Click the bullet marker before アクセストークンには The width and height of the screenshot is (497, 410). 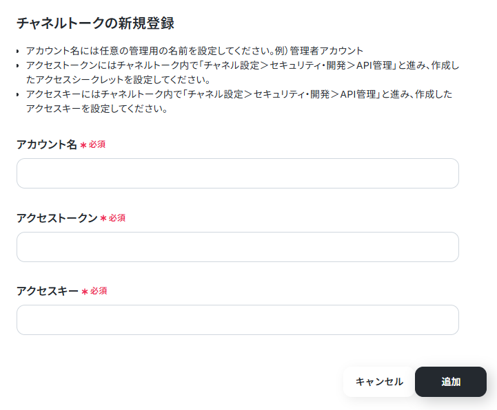coord(18,65)
